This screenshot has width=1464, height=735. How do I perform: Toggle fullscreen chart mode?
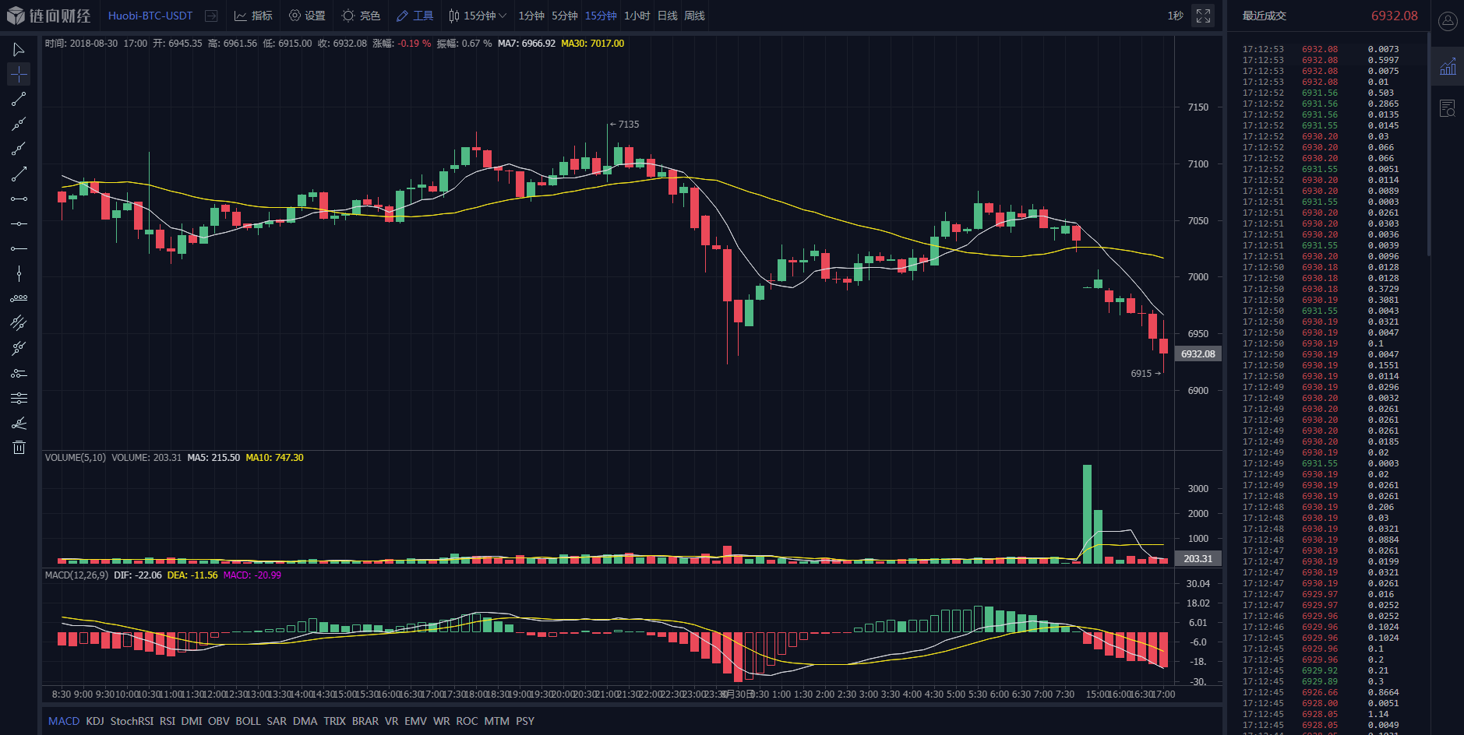(x=1203, y=16)
